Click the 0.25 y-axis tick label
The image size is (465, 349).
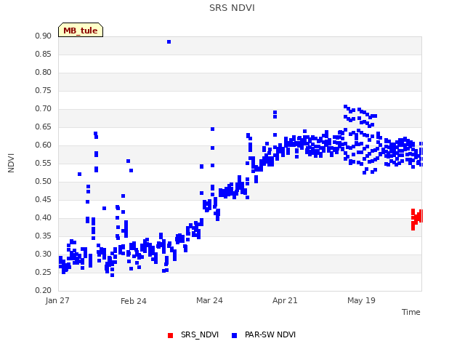click(44, 272)
